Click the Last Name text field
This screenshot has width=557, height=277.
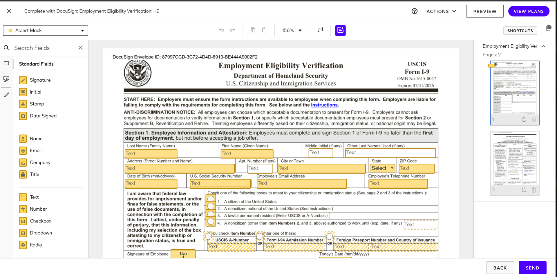[151, 154]
